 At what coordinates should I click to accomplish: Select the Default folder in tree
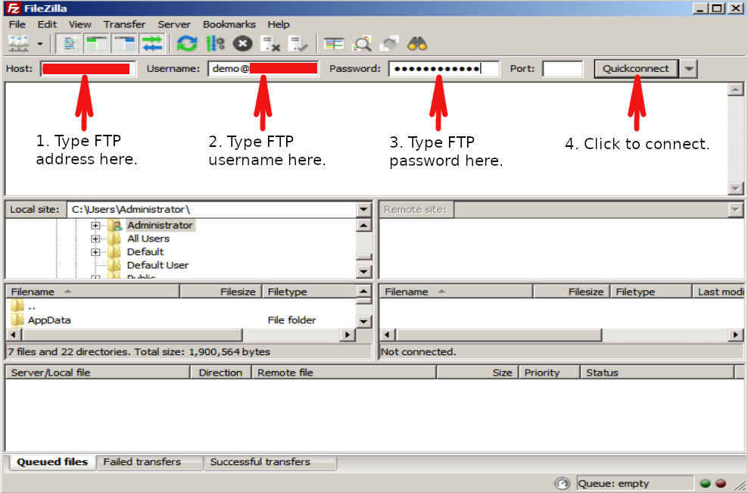click(x=145, y=252)
